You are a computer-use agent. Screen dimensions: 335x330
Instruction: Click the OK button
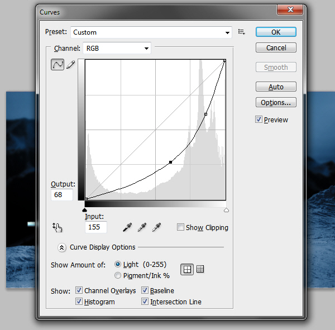point(276,32)
